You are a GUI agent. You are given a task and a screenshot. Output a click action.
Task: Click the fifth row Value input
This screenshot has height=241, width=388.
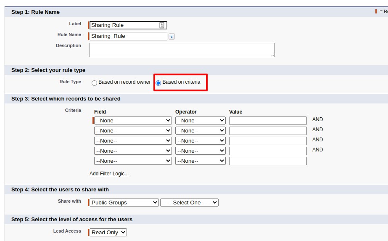click(x=268, y=161)
